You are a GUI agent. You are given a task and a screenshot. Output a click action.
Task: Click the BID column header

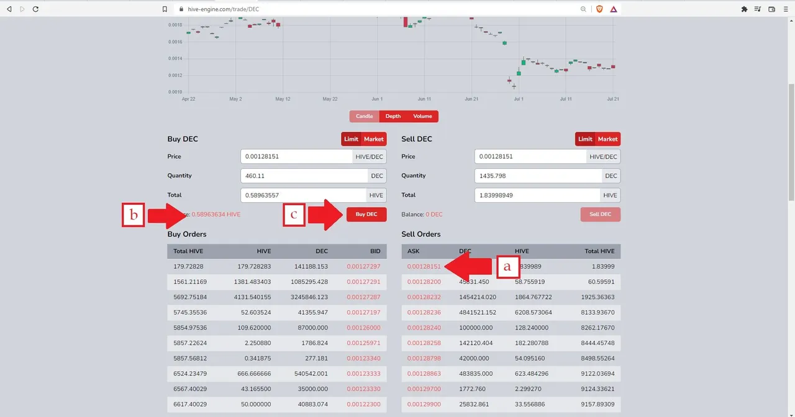click(375, 251)
